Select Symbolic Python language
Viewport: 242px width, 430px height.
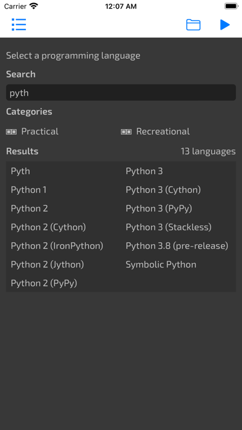tap(161, 264)
